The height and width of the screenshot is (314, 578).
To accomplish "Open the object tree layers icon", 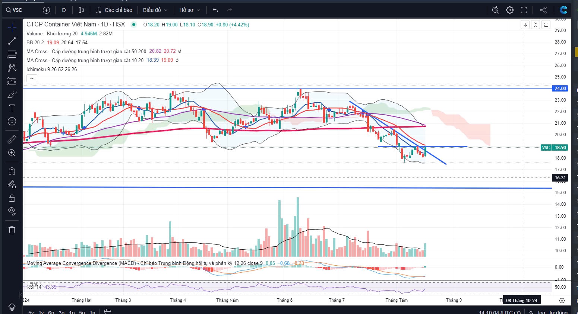I will pos(12,307).
